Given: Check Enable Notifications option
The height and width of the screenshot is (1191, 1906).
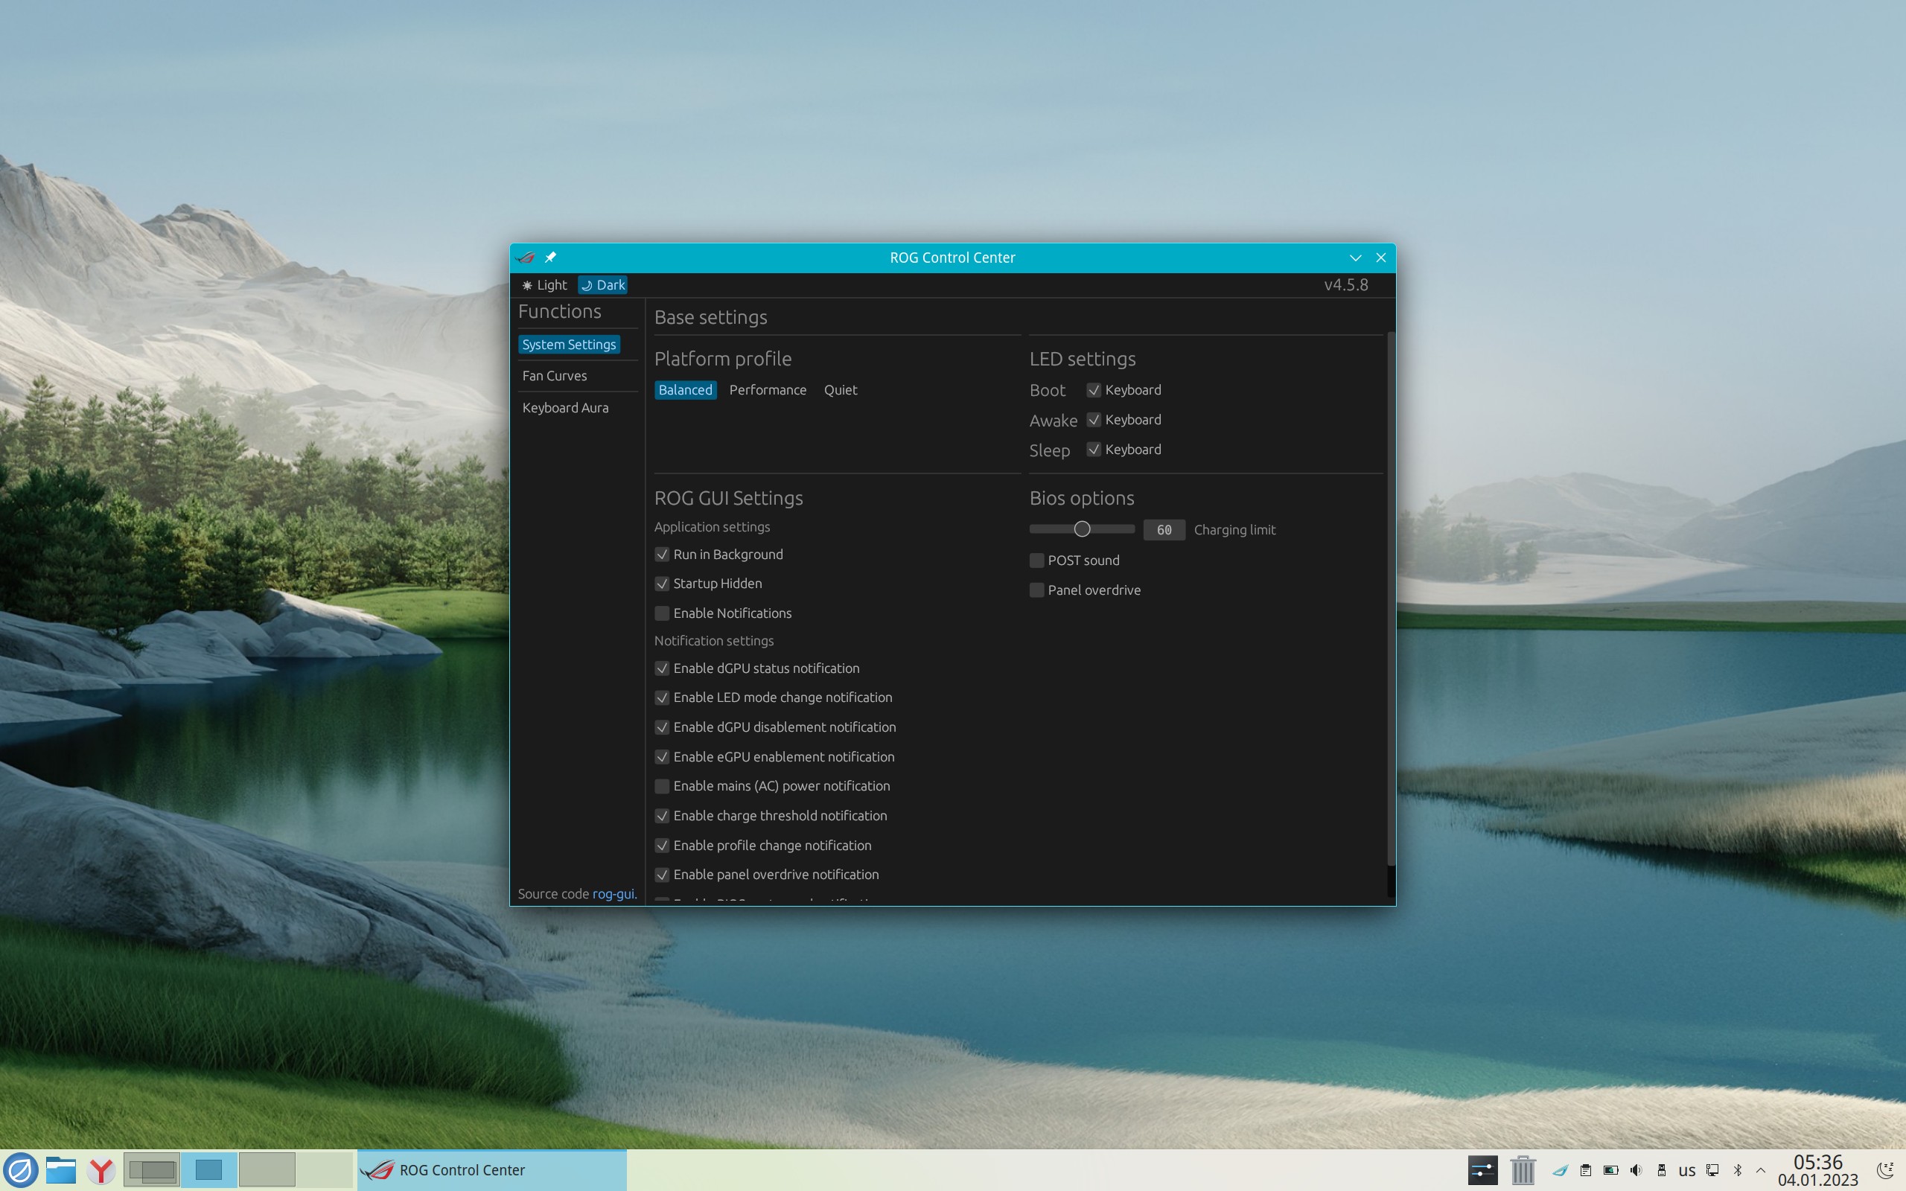Looking at the screenshot, I should pyautogui.click(x=663, y=613).
